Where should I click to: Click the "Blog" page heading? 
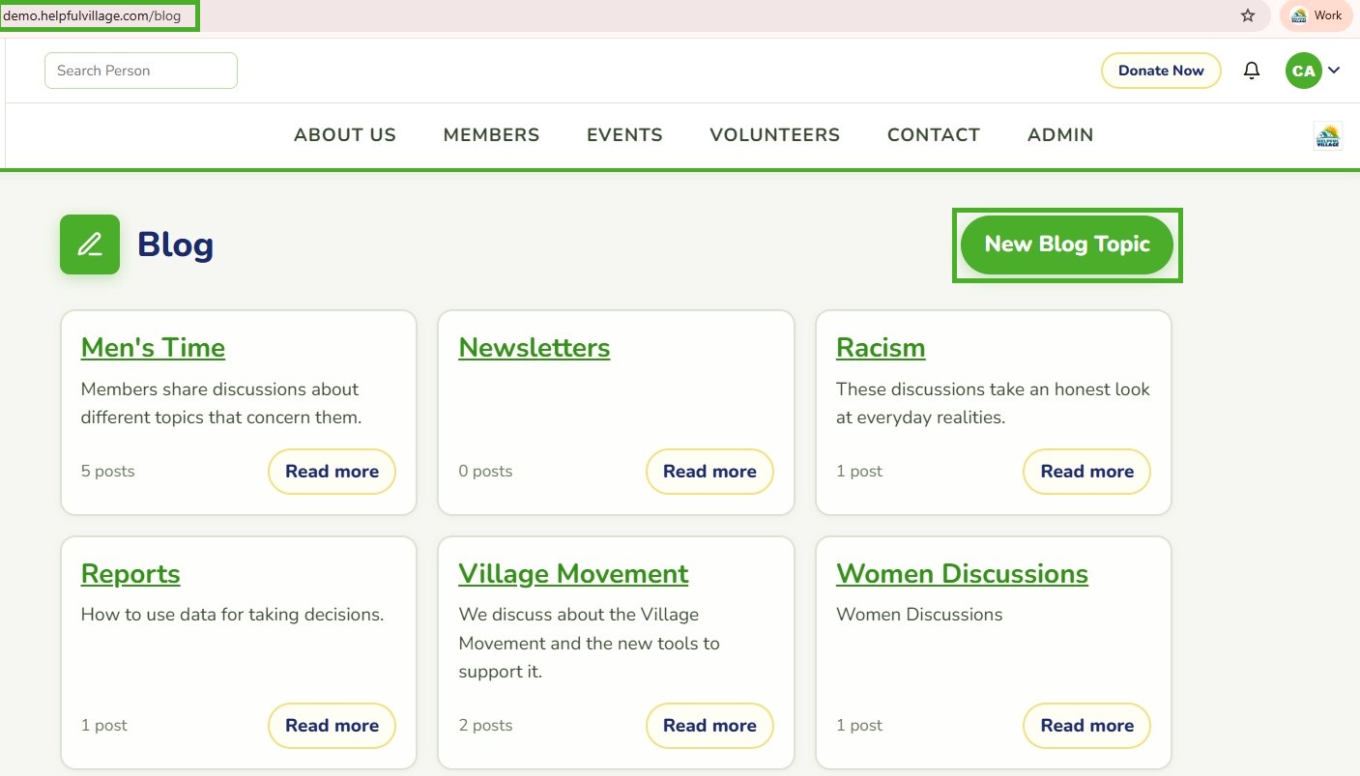click(x=175, y=244)
